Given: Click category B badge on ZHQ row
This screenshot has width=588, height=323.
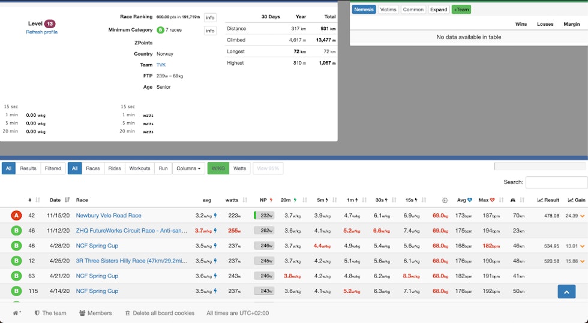Looking at the screenshot, I should pyautogui.click(x=16, y=231).
